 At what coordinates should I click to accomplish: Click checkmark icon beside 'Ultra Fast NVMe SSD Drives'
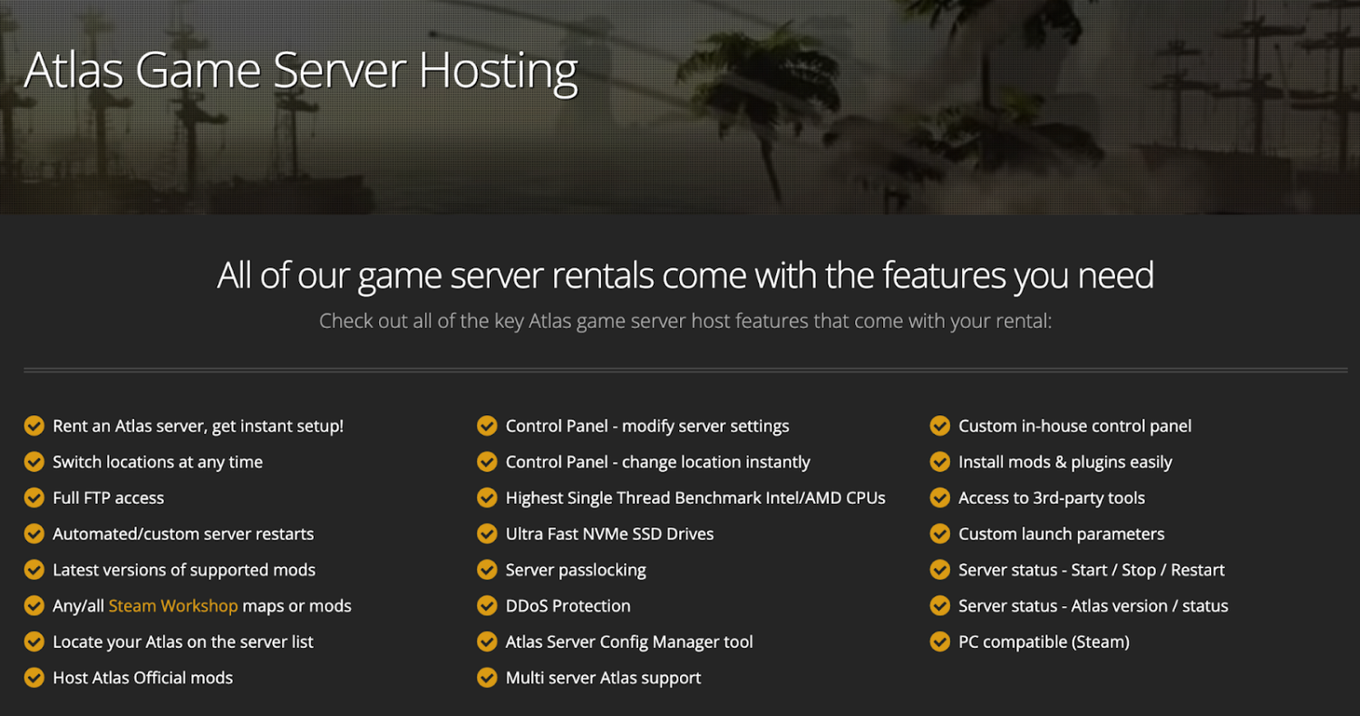point(487,534)
